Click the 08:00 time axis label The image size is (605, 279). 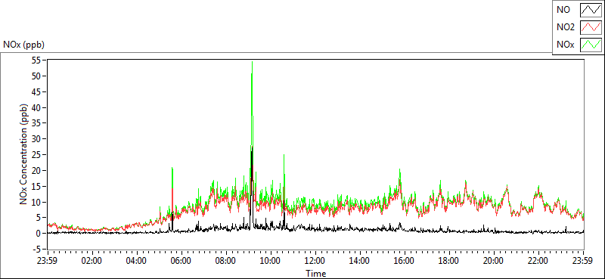coord(226,261)
